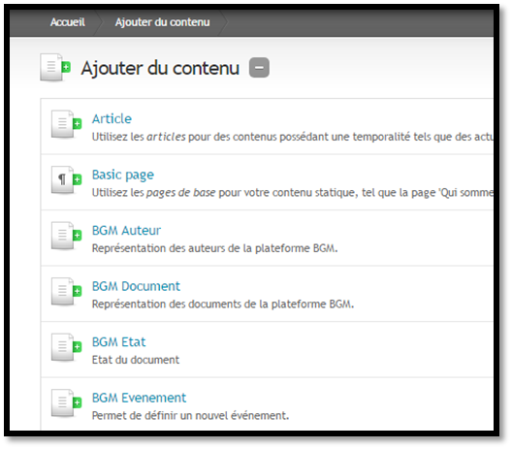Click the BGM Evenement description text
This screenshot has height=449, width=512.
pyautogui.click(x=190, y=416)
